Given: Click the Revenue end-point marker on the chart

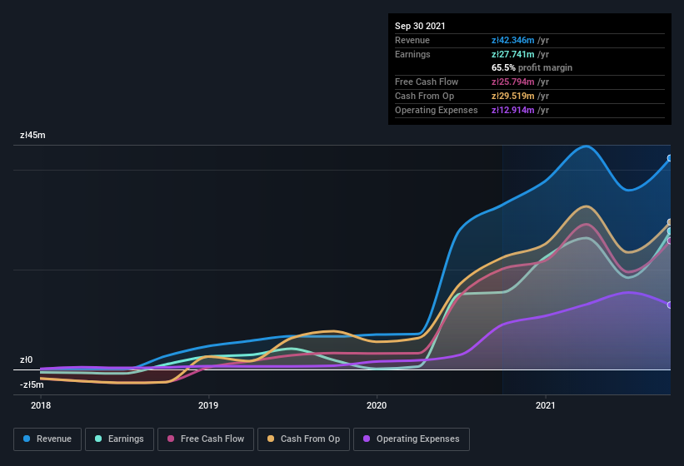Looking at the screenshot, I should point(670,158).
